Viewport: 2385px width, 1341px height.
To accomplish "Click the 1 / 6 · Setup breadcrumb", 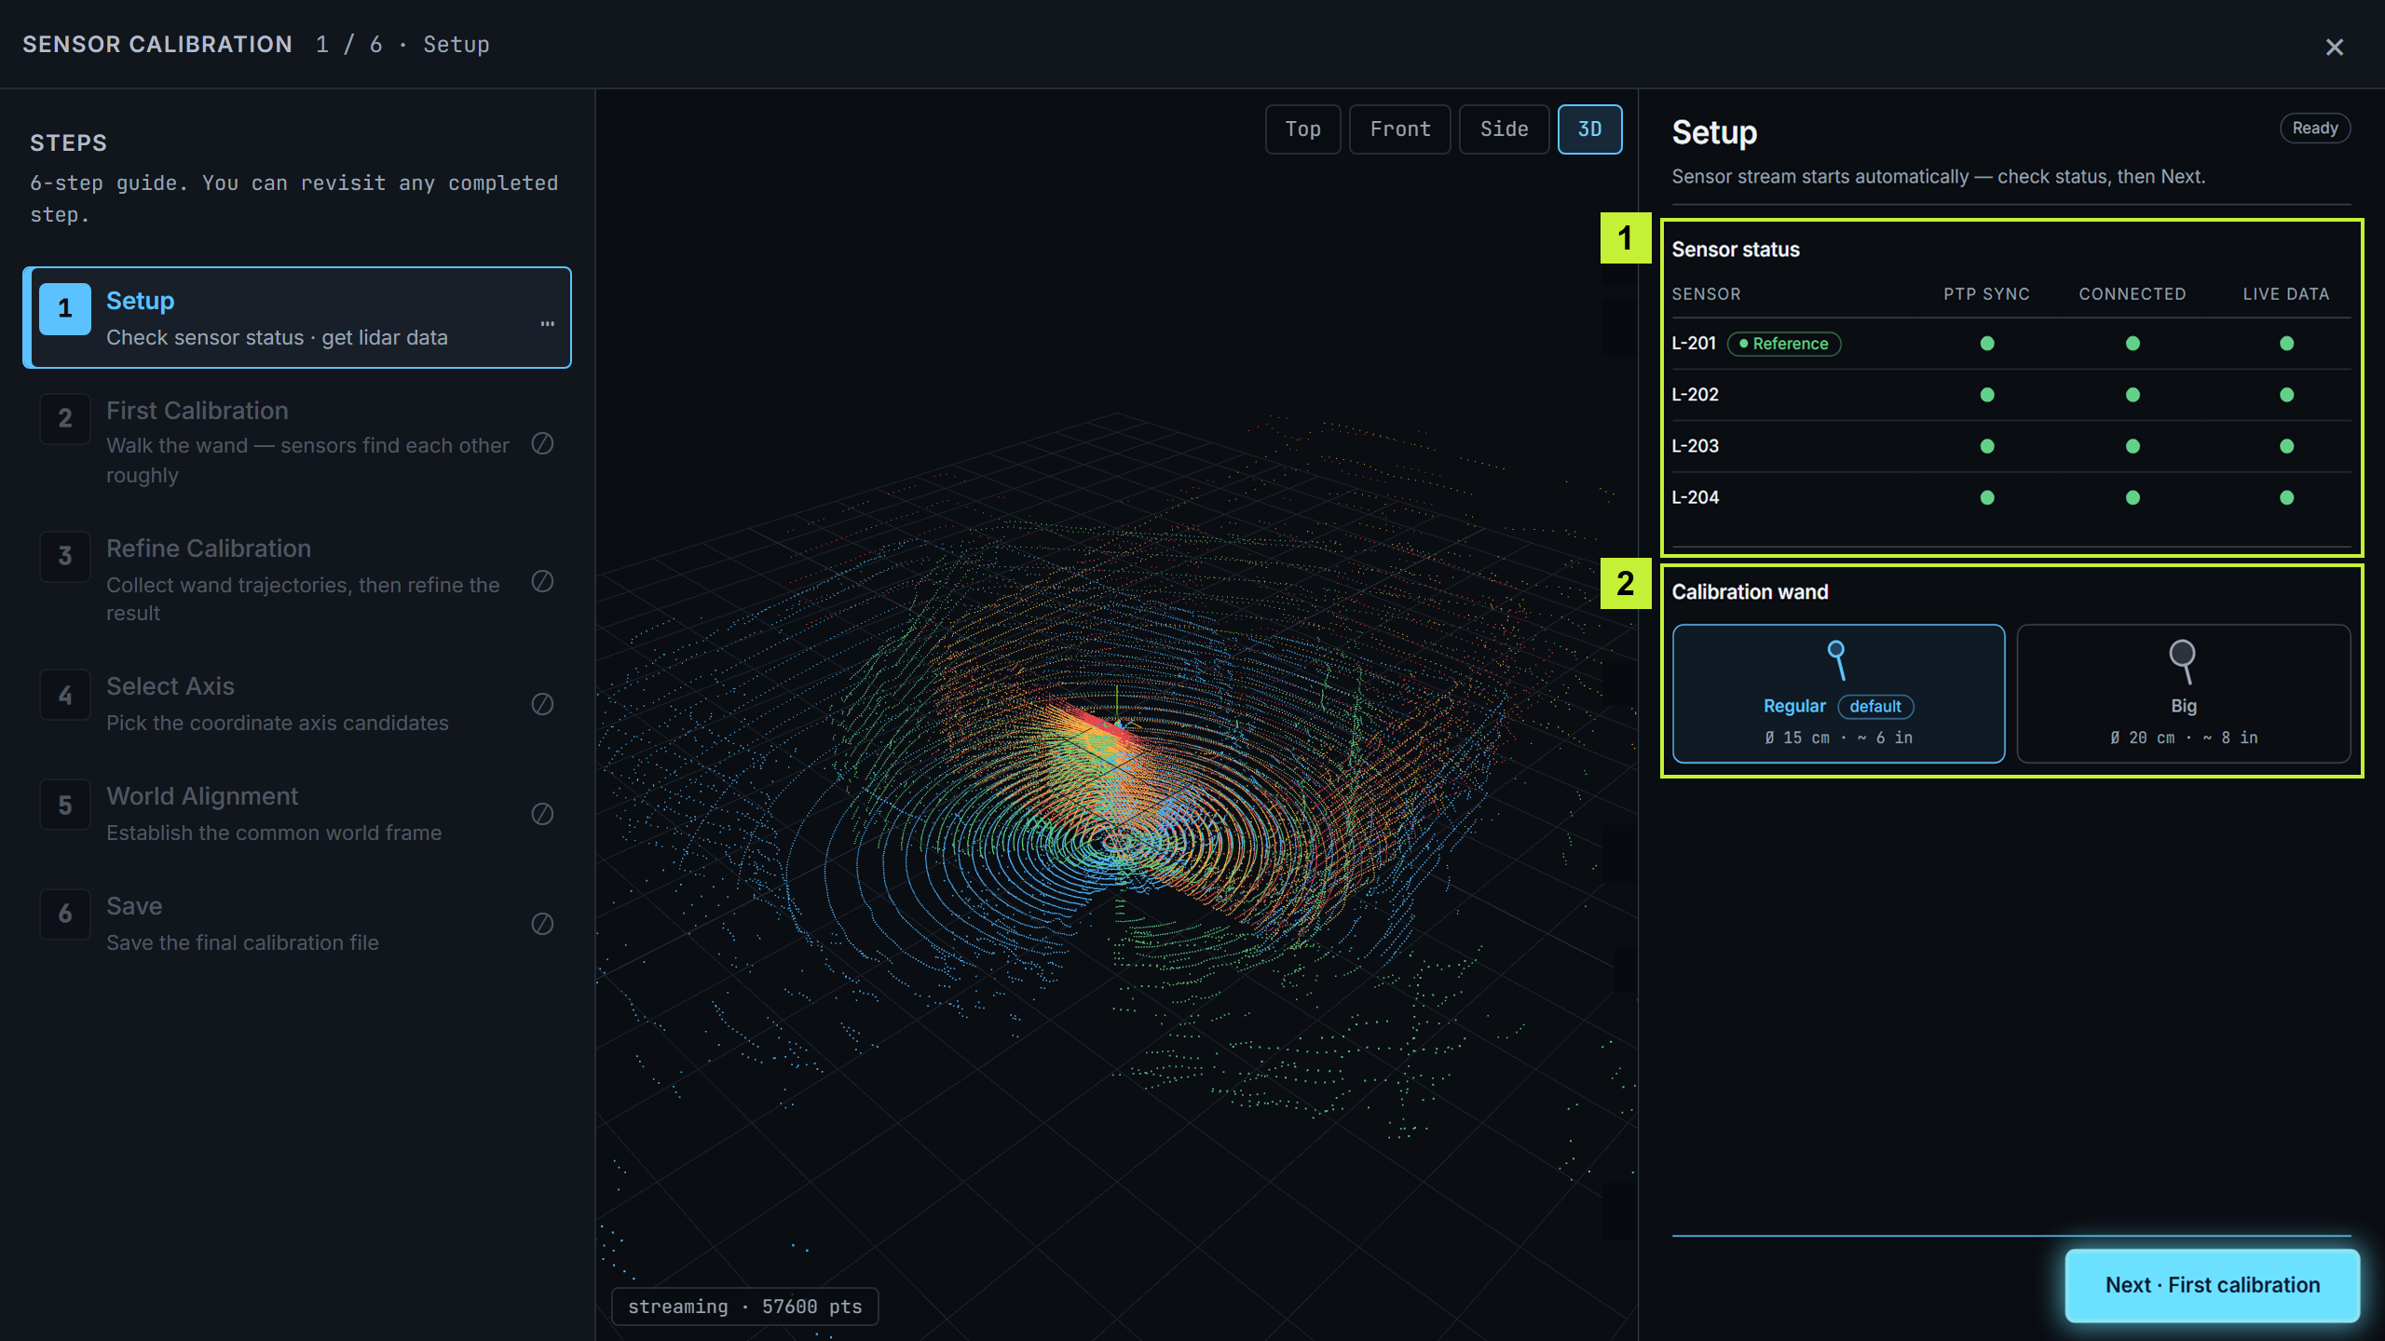I will pyautogui.click(x=402, y=45).
